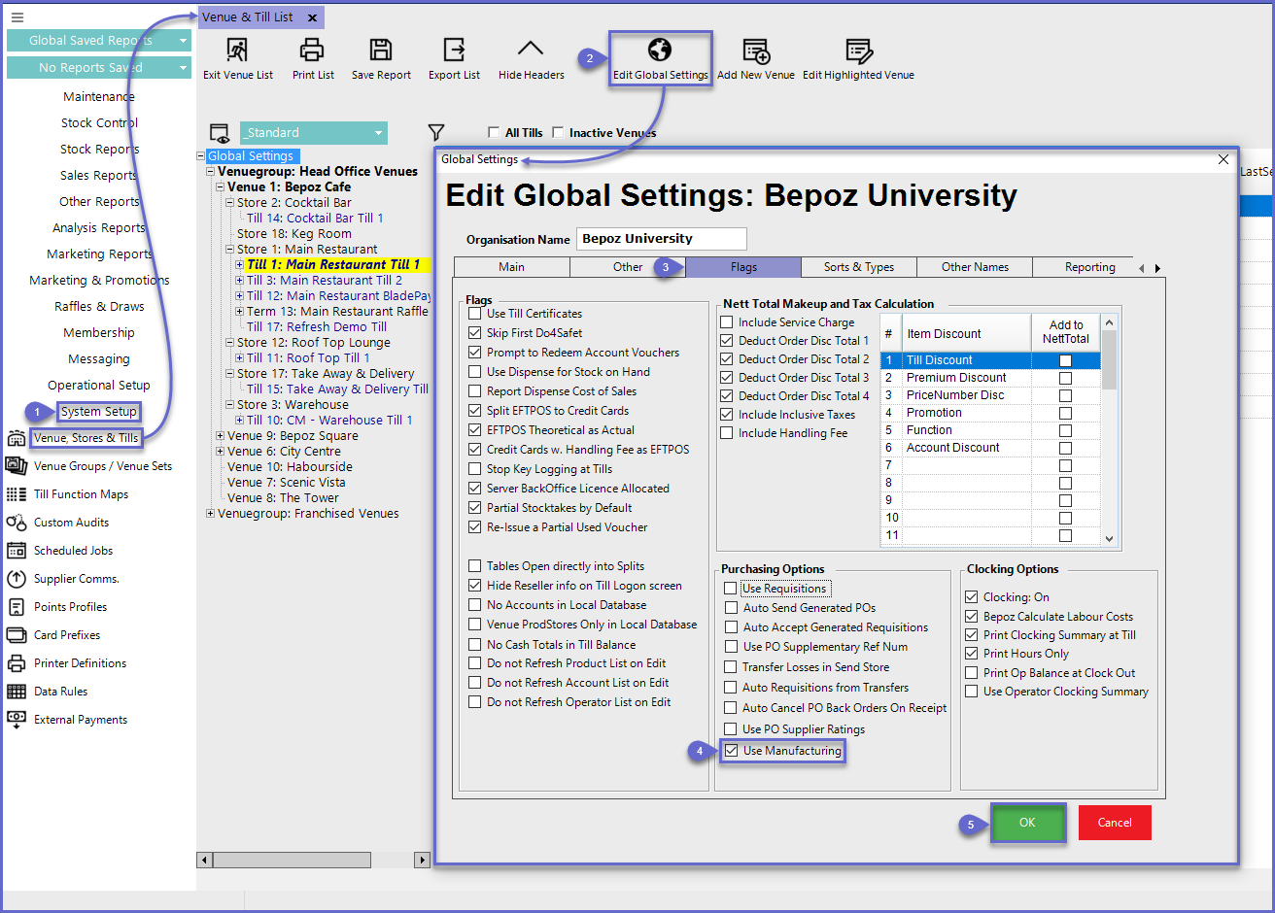
Task: Select Till 1: Main Restaurant Till 1
Action: [x=333, y=264]
